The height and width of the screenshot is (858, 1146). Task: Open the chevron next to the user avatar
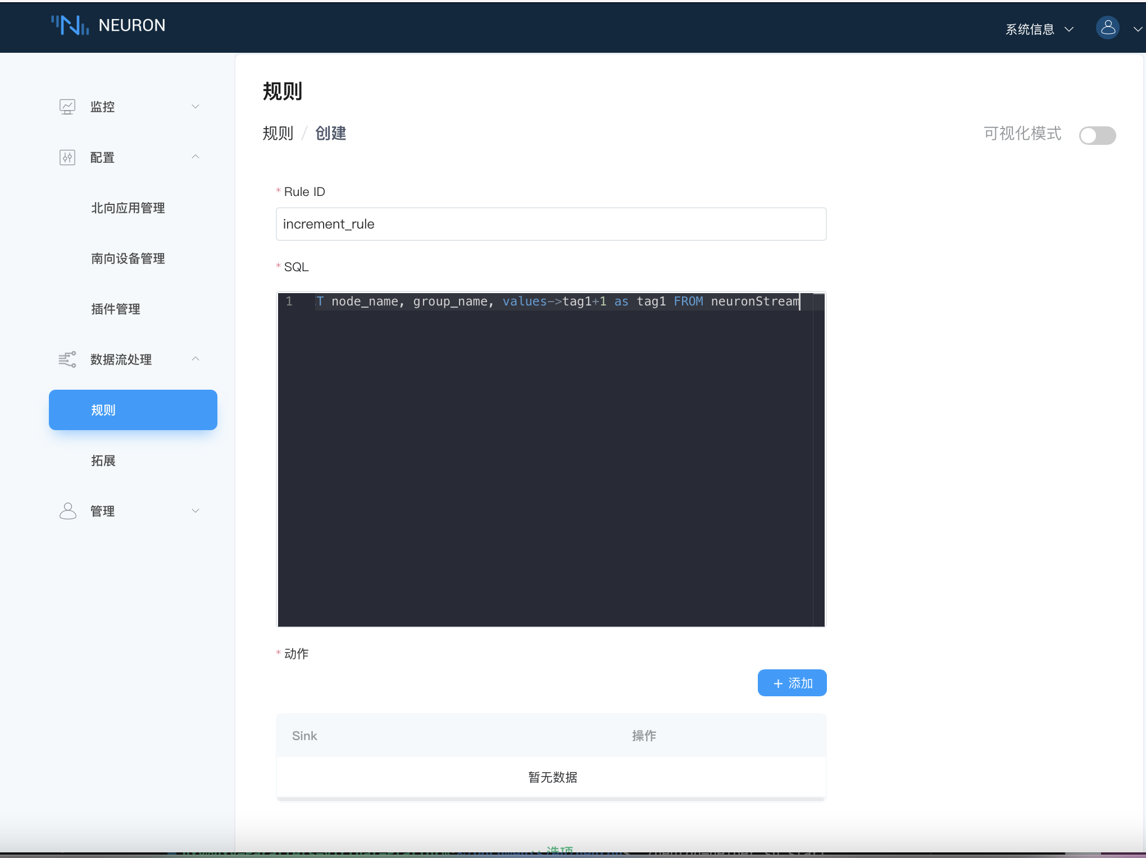coord(1138,29)
